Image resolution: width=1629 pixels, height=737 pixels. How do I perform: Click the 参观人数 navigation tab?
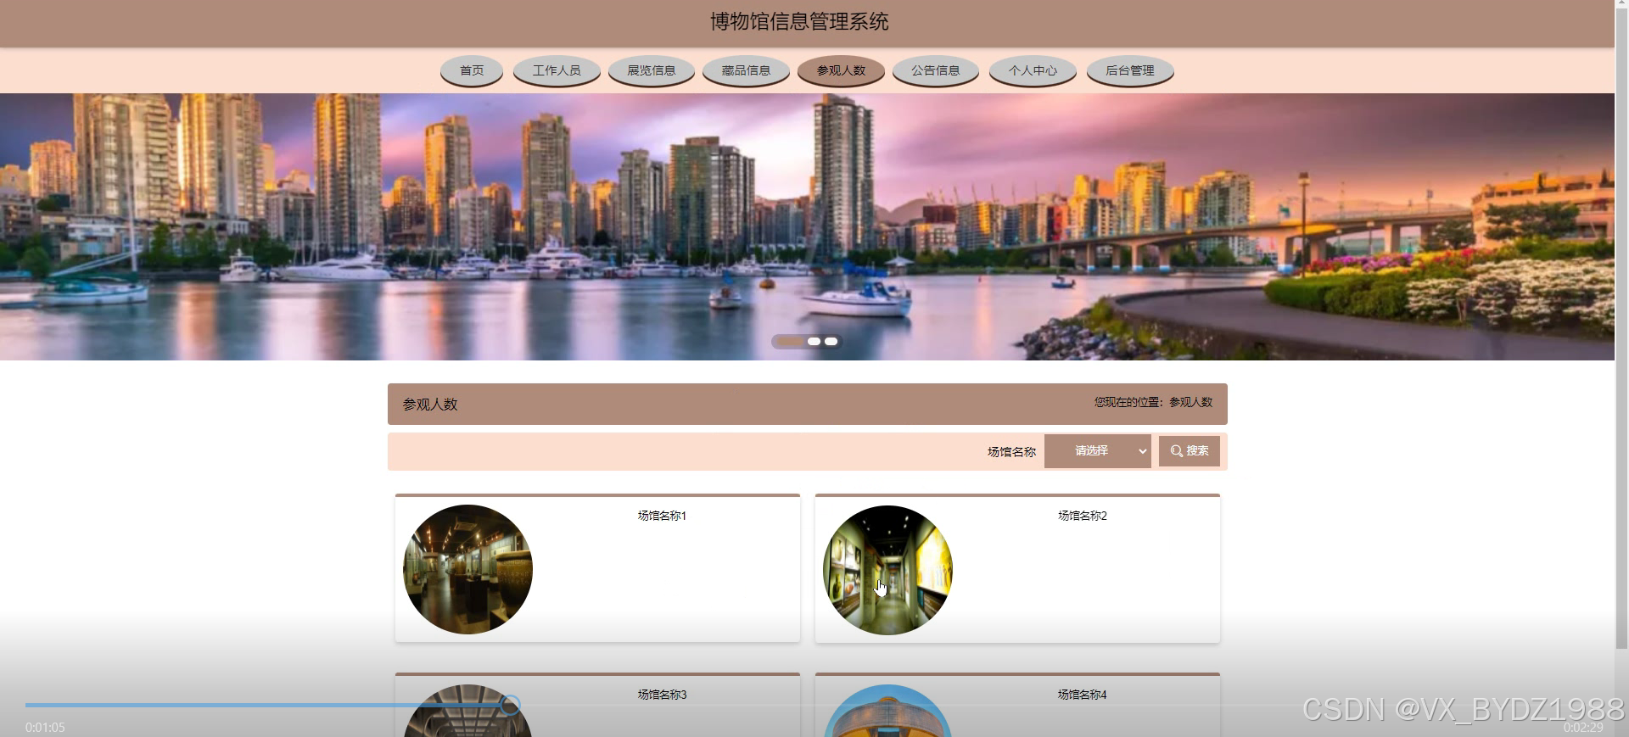point(841,70)
